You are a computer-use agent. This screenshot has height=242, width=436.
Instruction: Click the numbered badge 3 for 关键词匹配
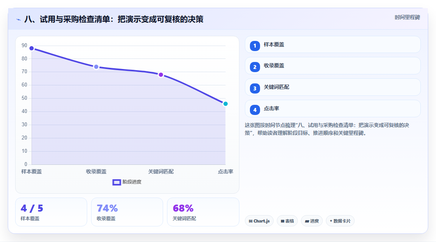click(x=255, y=88)
